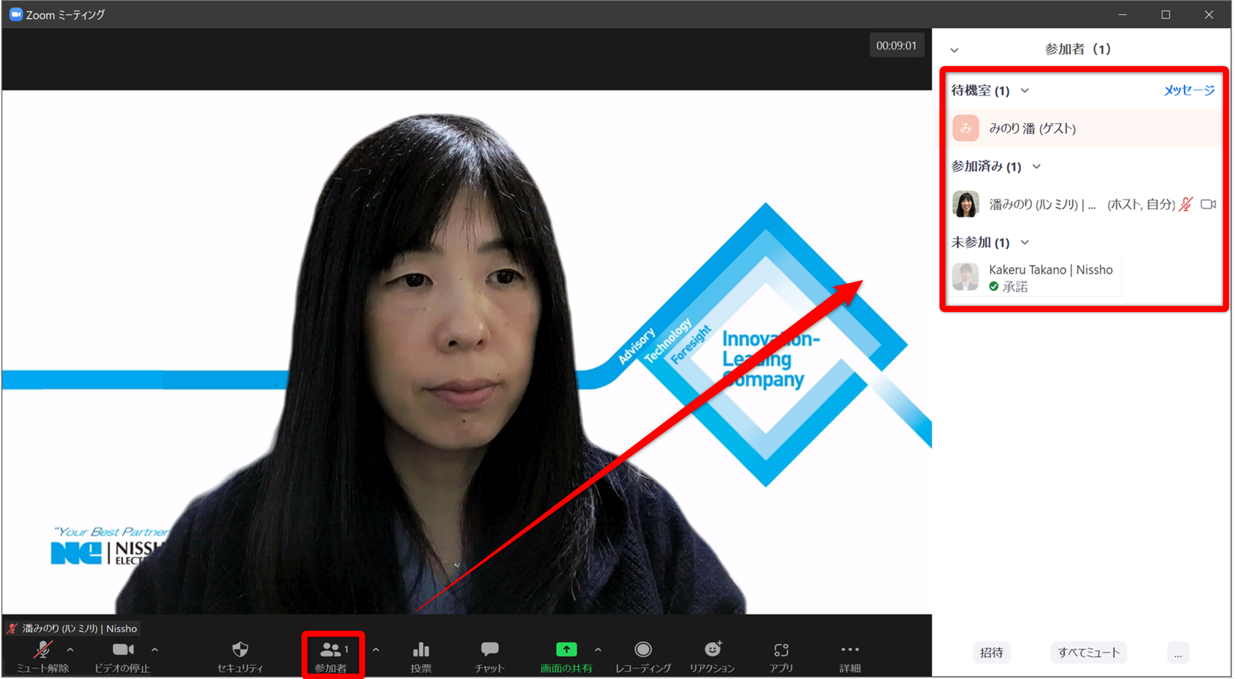Click the name label 潘みのり | Nissho on video
Image resolution: width=1234 pixels, height=679 pixels.
coord(73,628)
